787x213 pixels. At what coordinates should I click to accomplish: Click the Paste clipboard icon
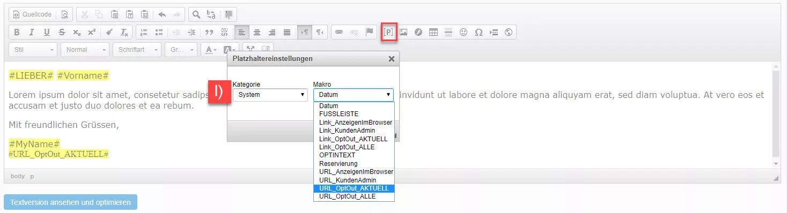(x=115, y=14)
